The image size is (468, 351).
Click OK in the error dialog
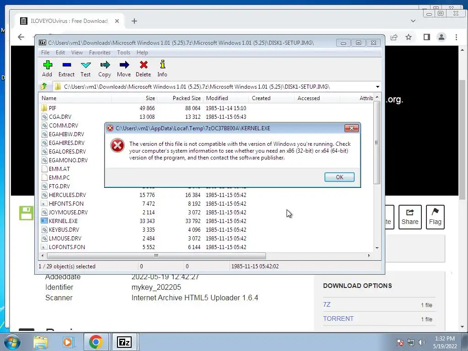[340, 177]
